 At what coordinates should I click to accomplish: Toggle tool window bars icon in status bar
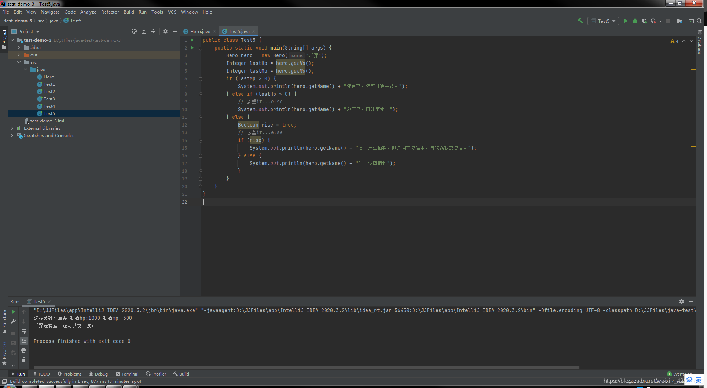tap(4, 381)
